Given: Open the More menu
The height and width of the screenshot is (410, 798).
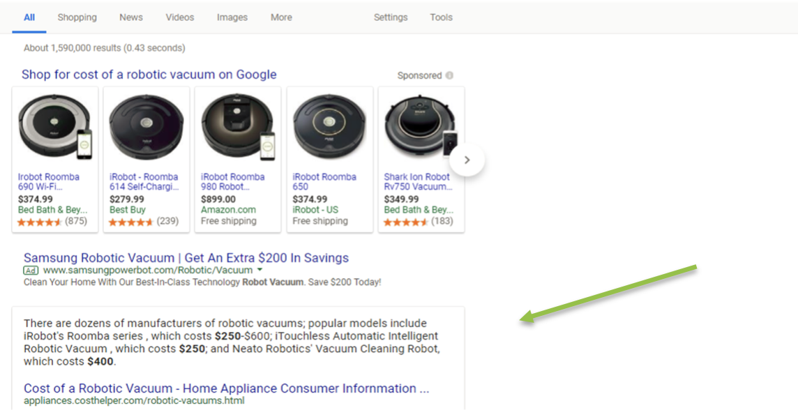Looking at the screenshot, I should click(280, 17).
